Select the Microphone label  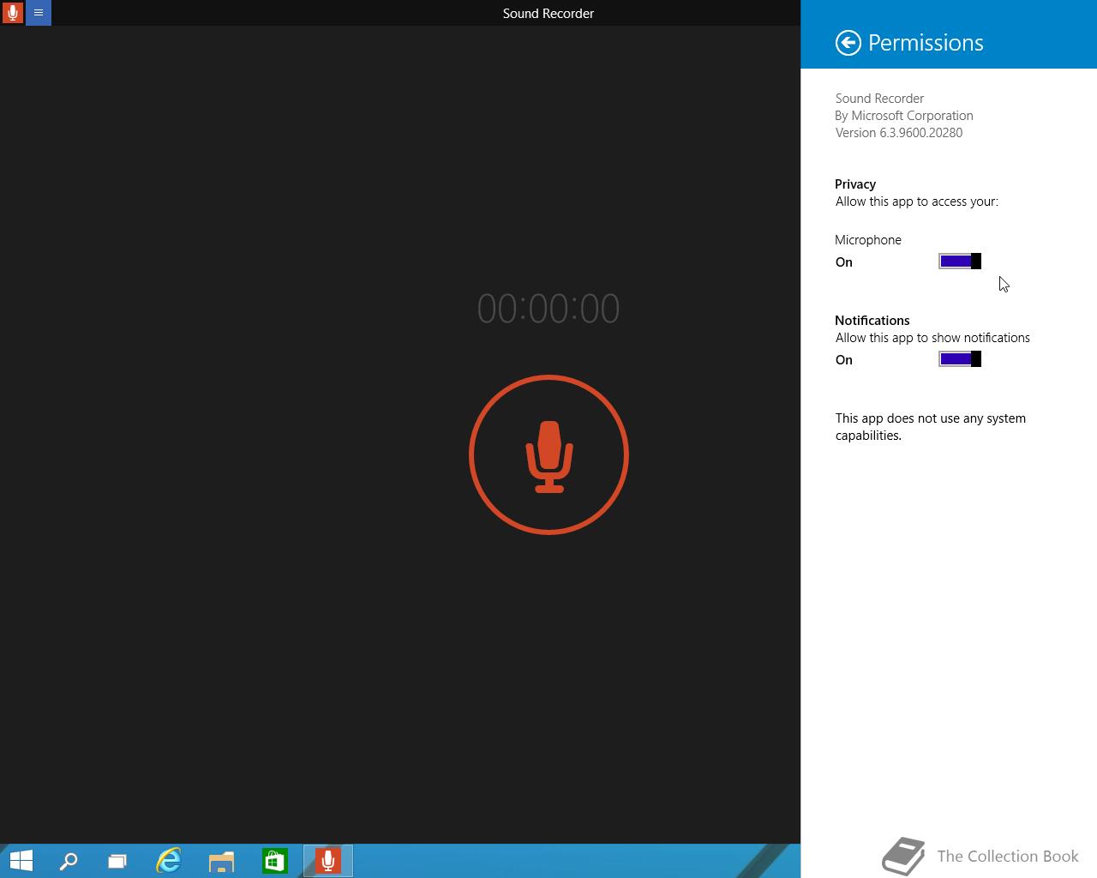pos(868,240)
